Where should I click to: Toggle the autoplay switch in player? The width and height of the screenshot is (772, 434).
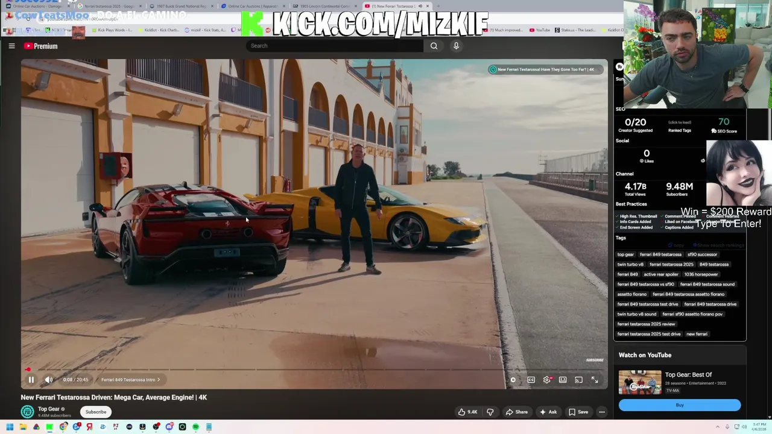pos(513,380)
